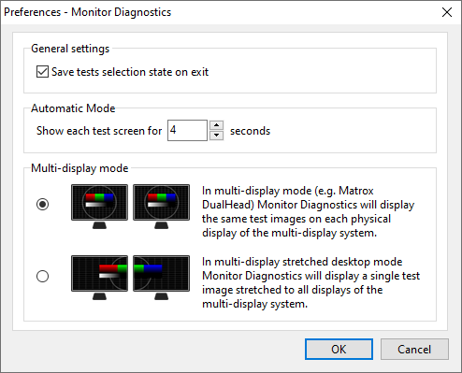This screenshot has height=373, width=462.
Task: Click the 'Show each test screen for' label
Action: click(x=99, y=131)
